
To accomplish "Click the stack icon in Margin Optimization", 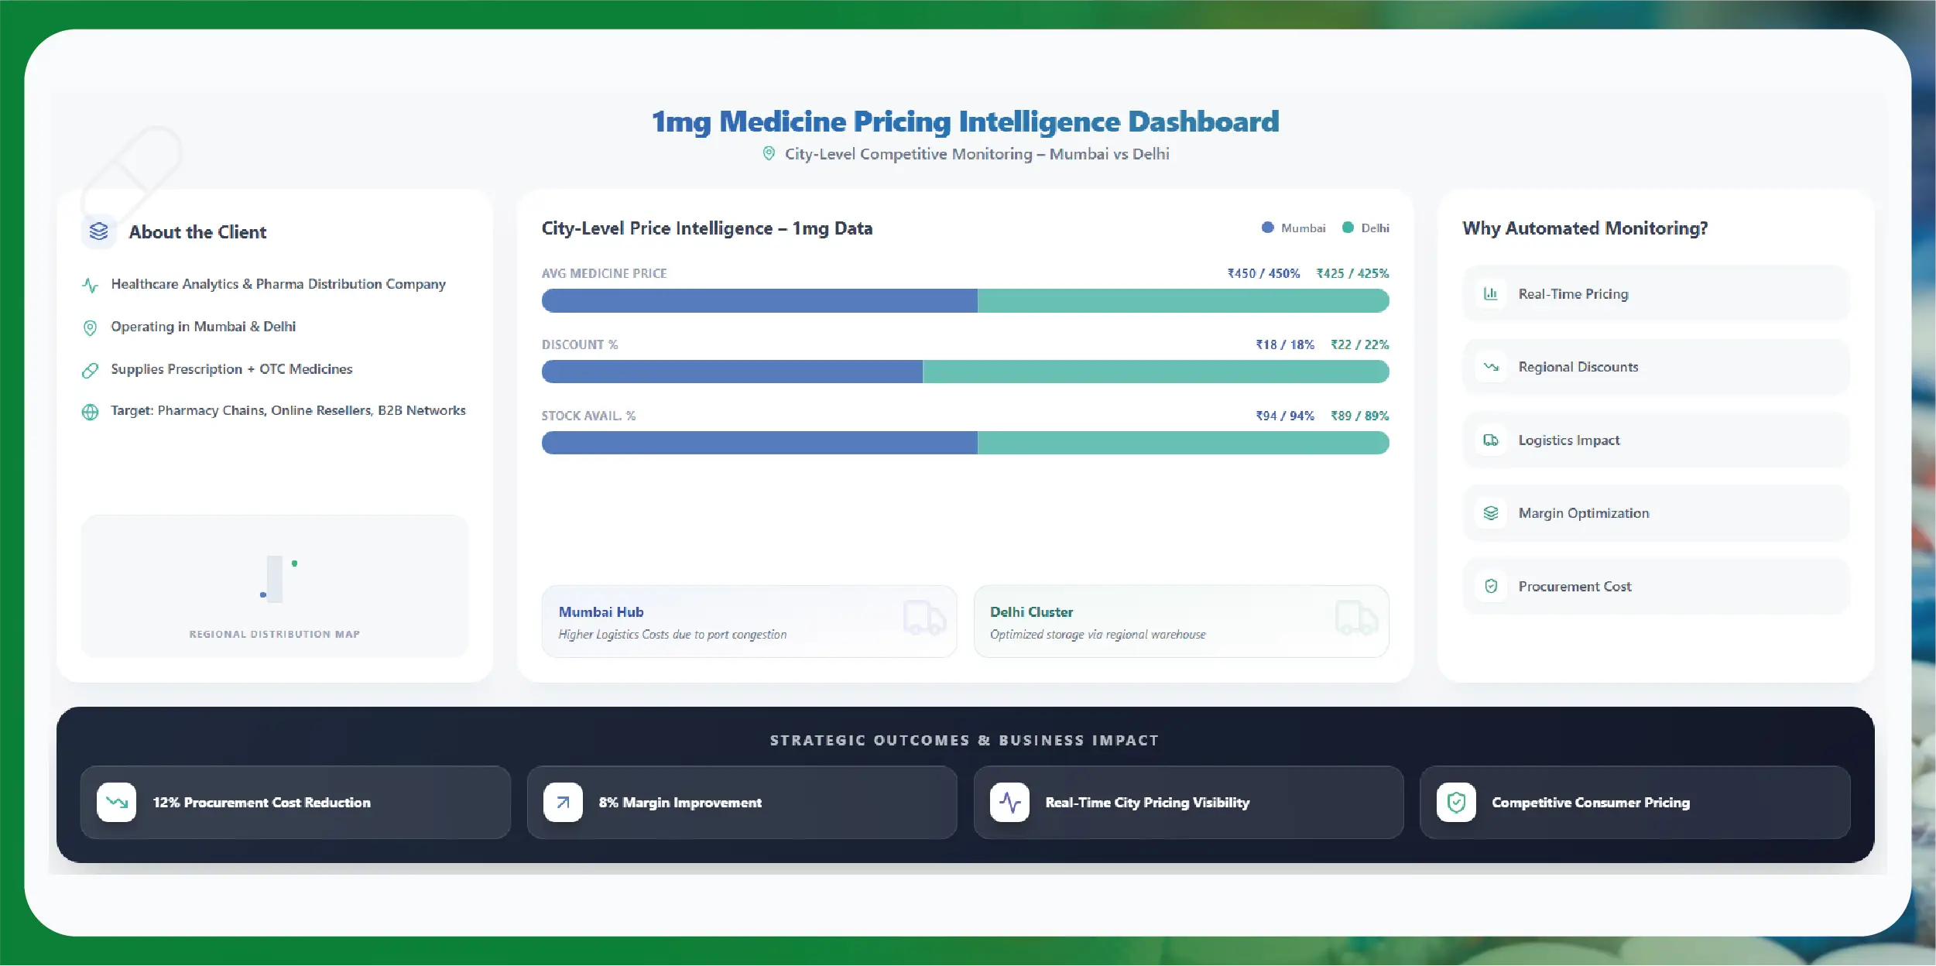I will [x=1490, y=513].
